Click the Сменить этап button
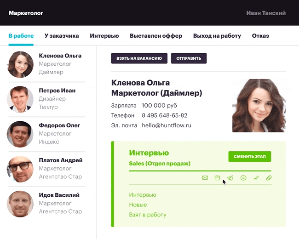The image size is (299, 239). pos(250,156)
